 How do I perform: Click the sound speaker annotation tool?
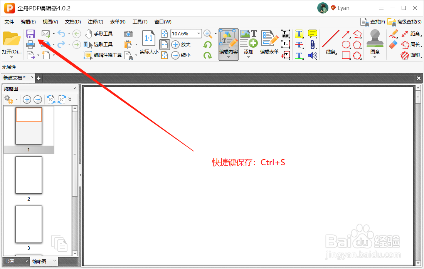pyautogui.click(x=312, y=55)
